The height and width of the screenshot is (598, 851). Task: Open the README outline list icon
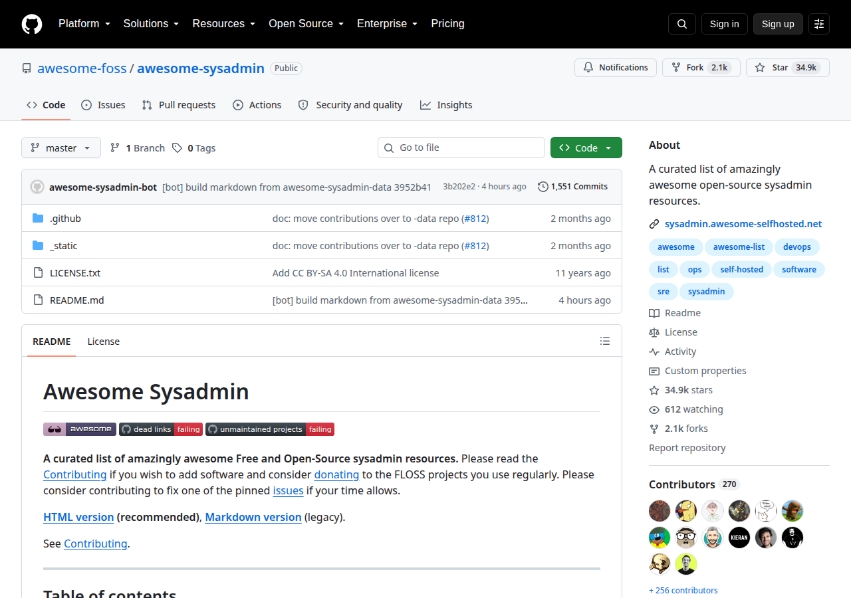tap(605, 341)
